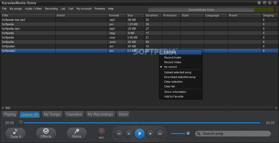Switch to the Queue (8) tab

click(30, 114)
